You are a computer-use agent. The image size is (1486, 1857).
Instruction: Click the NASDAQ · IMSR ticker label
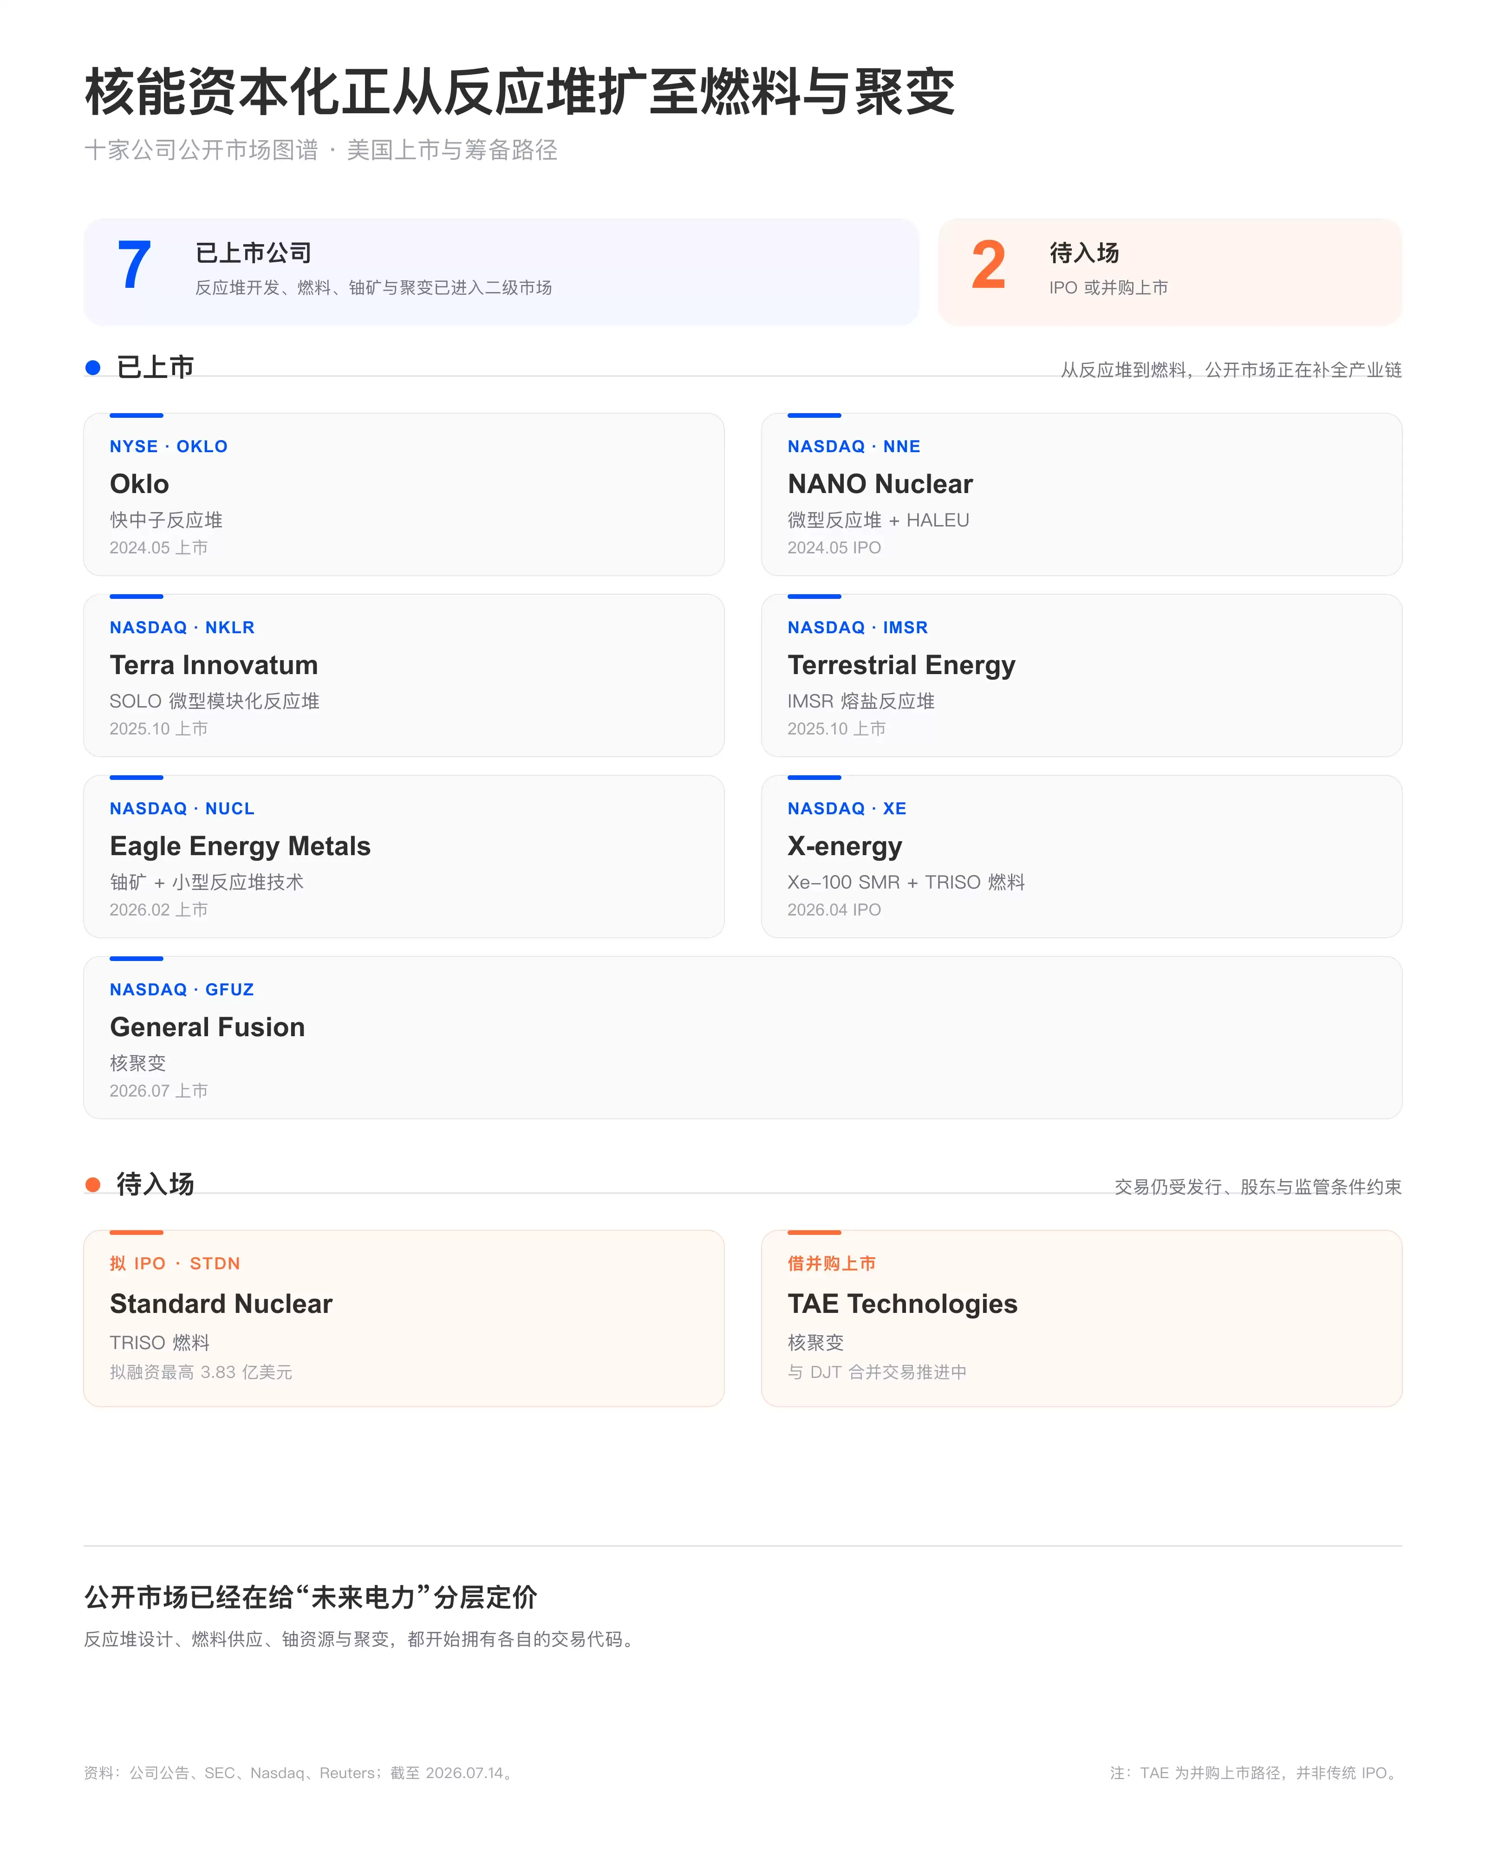pyautogui.click(x=857, y=627)
